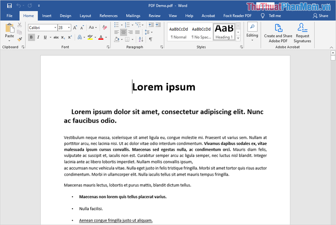Open the References tab
This screenshot has height=225, width=336.
click(108, 16)
